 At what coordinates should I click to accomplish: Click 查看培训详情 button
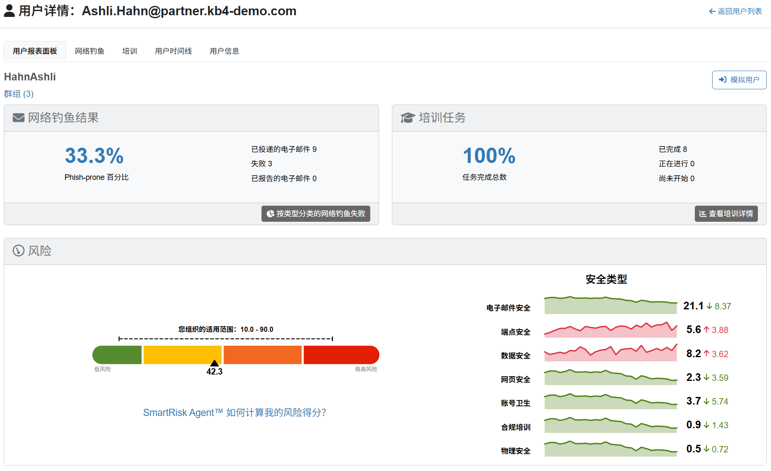coord(726,214)
